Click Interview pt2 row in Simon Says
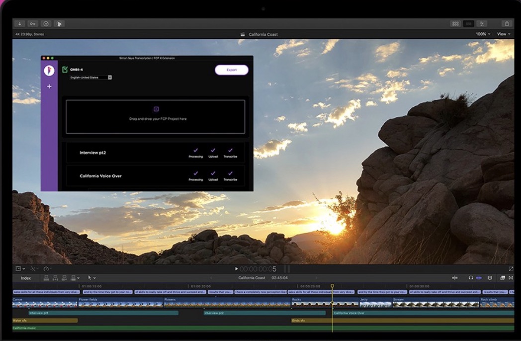The image size is (521, 341). (x=156, y=153)
